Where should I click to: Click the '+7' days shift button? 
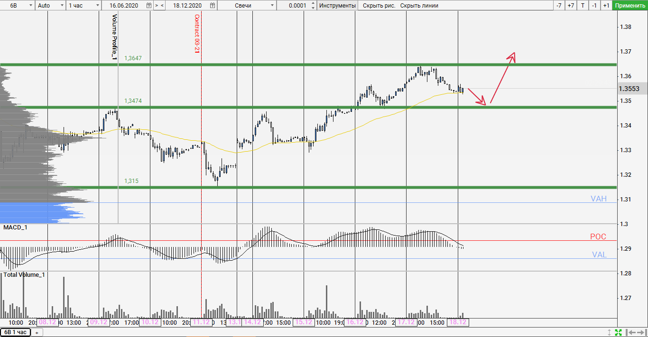[571, 6]
